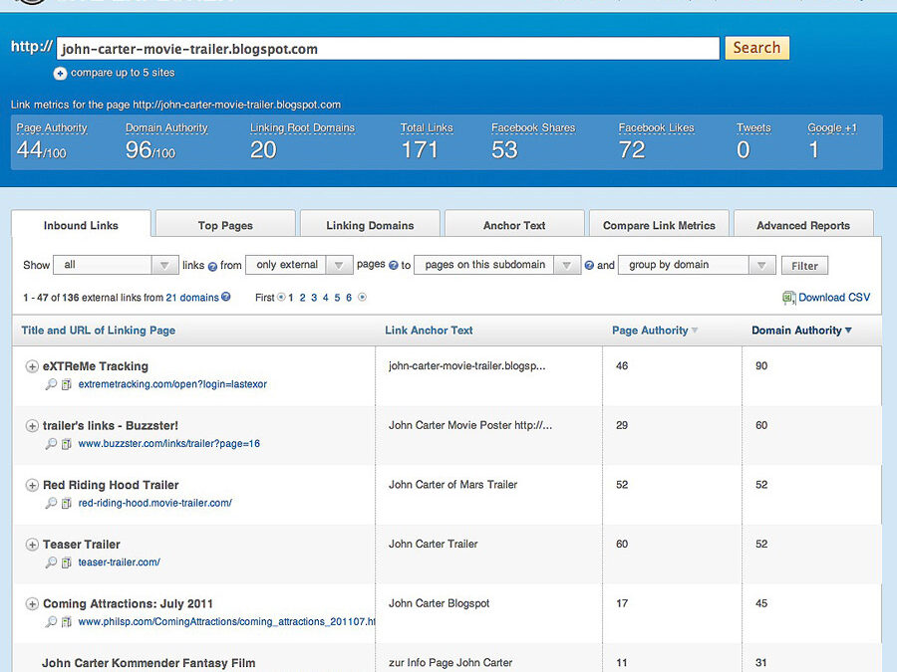Open the 'group by domain' dropdown

click(x=696, y=265)
